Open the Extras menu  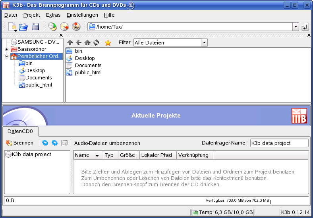click(x=53, y=15)
